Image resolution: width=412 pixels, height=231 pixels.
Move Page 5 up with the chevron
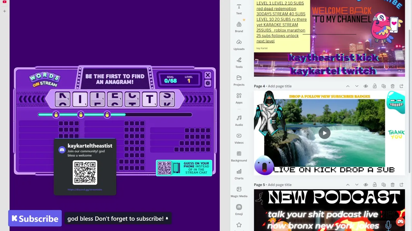tap(348, 184)
